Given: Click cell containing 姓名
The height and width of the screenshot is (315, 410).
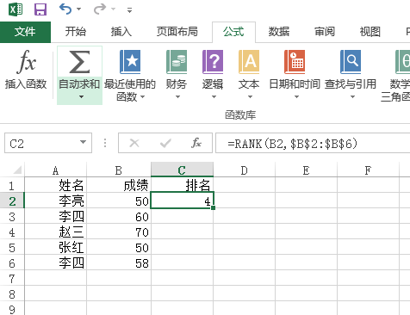Looking at the screenshot, I should 56,185.
